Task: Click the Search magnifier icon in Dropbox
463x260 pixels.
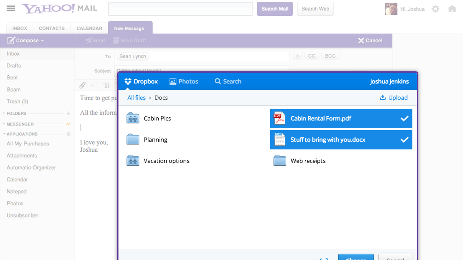Action: 218,81
